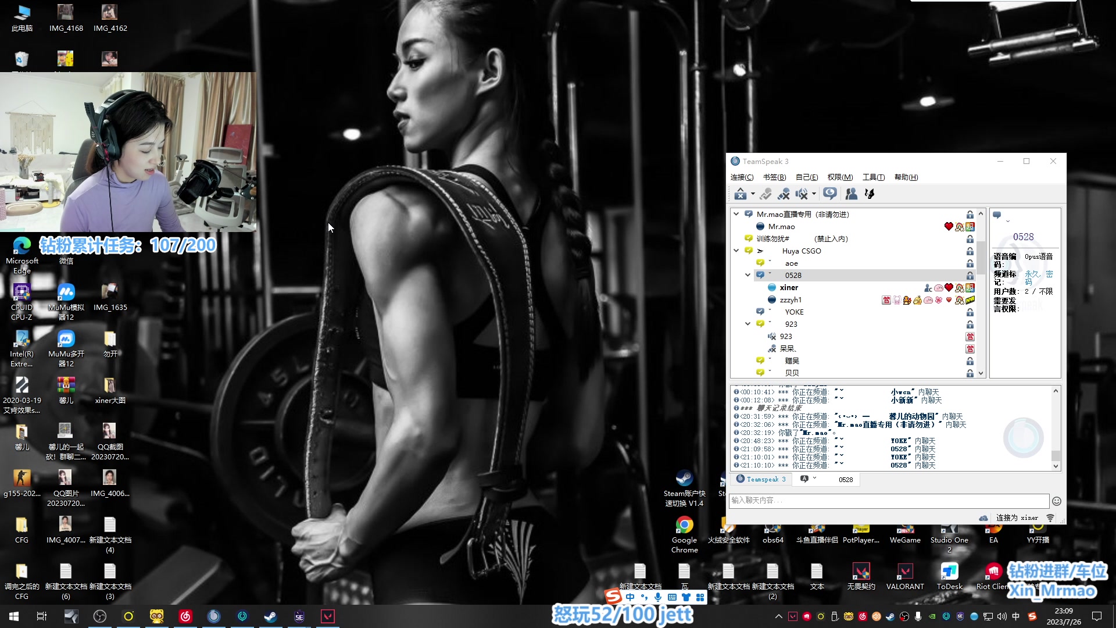
Task: Click the 永久, 密码 channel flags link
Action: pyautogui.click(x=1039, y=278)
